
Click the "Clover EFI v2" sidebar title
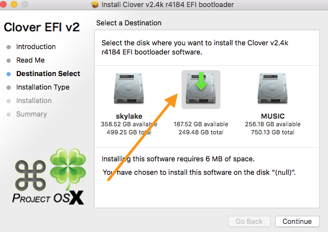pos(42,27)
